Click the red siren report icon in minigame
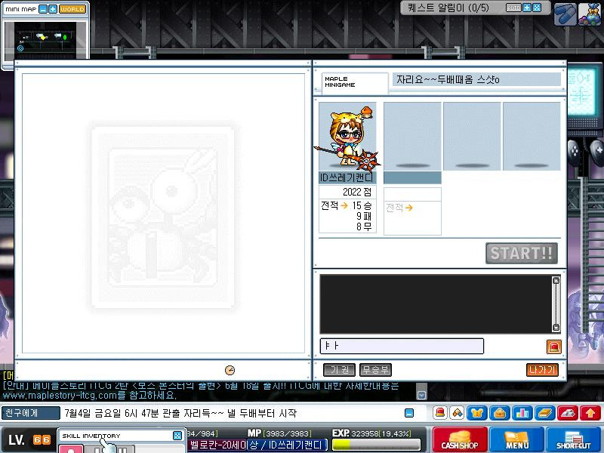The image size is (604, 453). pos(554,347)
